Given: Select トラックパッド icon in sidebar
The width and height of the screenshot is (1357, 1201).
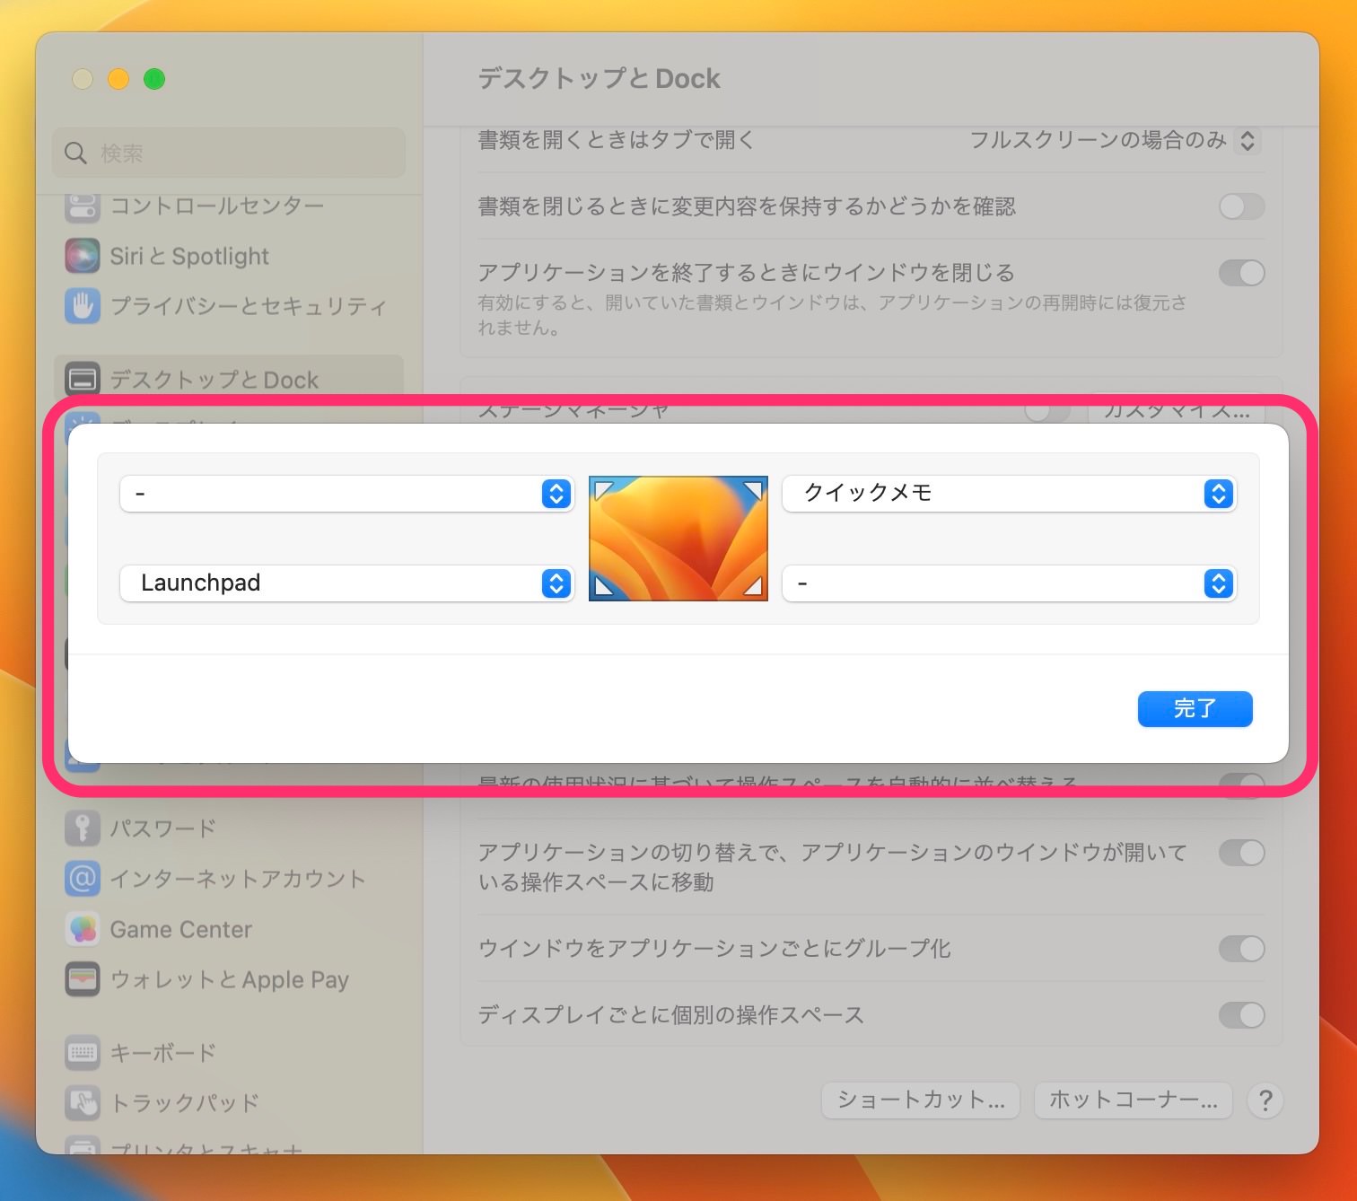Looking at the screenshot, I should pos(82,1103).
